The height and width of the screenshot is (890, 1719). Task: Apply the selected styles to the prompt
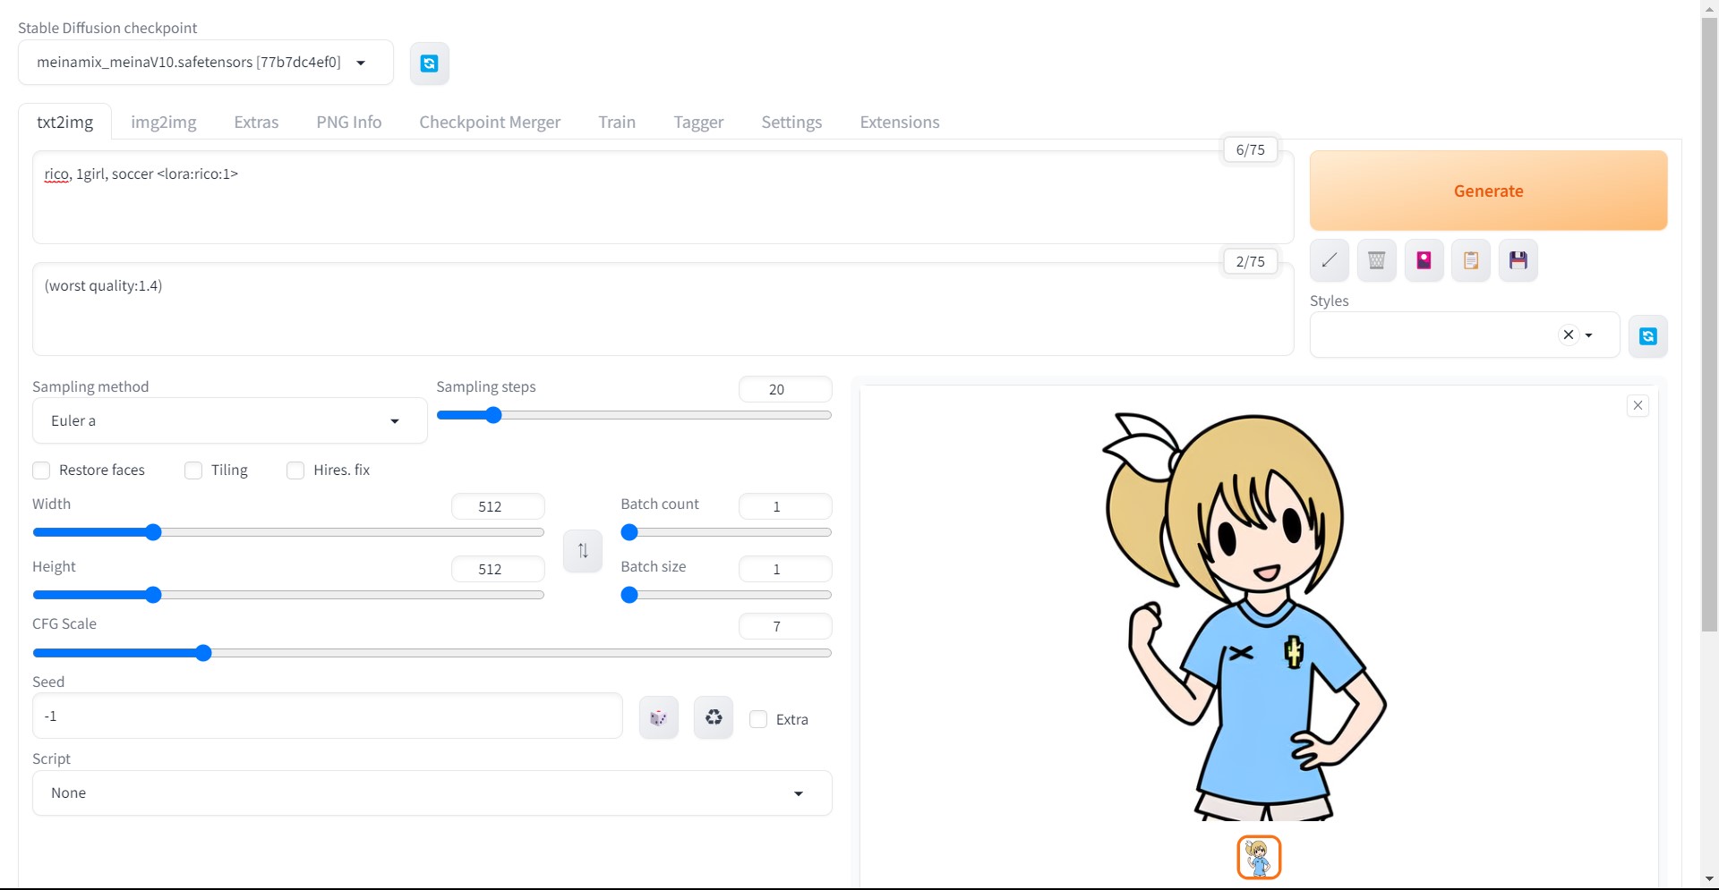pos(1471,259)
